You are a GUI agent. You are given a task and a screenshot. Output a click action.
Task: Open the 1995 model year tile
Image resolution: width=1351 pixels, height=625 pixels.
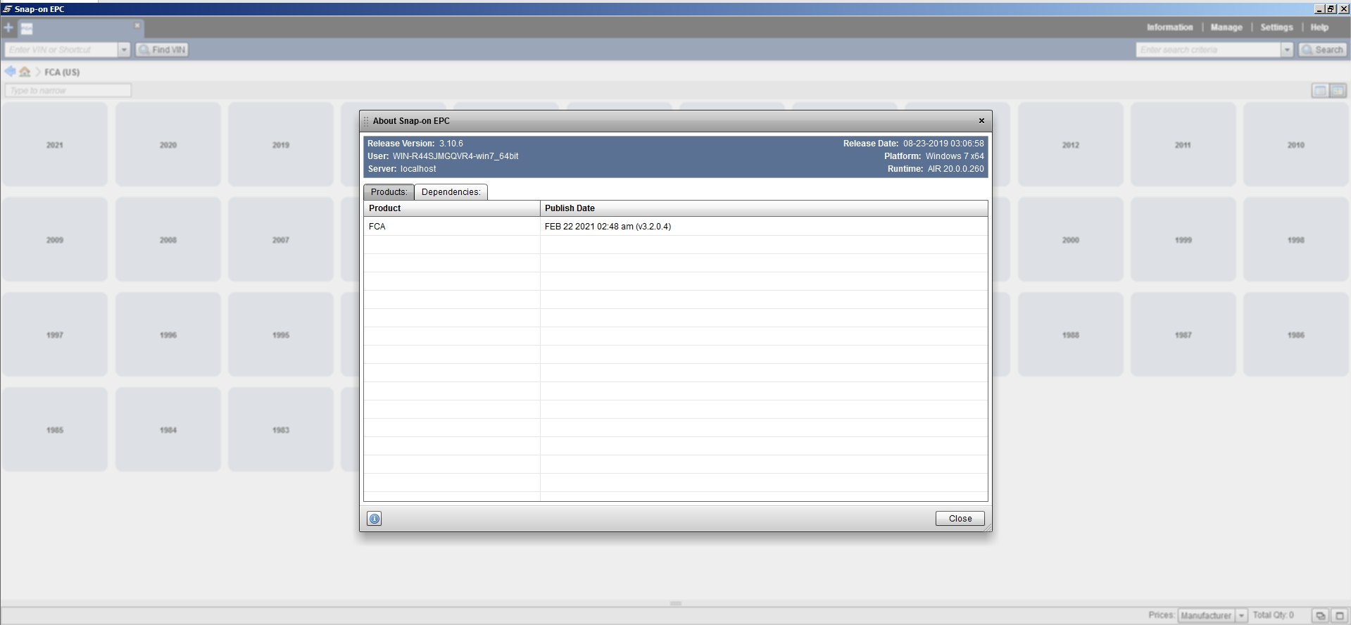pos(281,334)
